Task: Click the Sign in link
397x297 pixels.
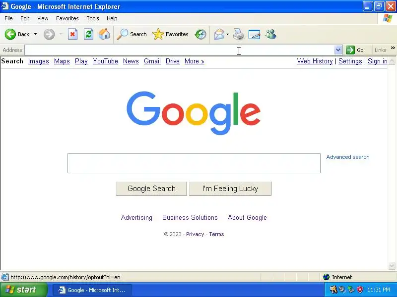Action: [x=378, y=61]
